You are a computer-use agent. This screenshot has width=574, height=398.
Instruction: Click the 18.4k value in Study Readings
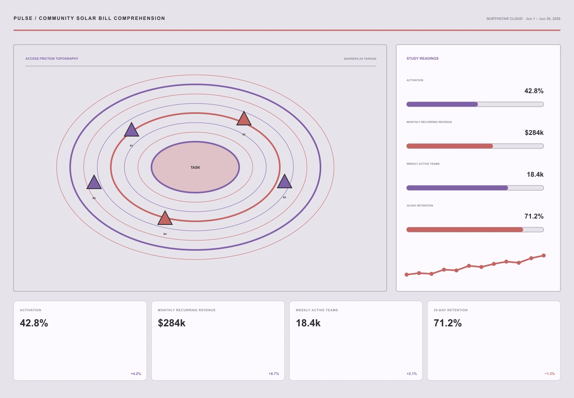click(x=535, y=174)
